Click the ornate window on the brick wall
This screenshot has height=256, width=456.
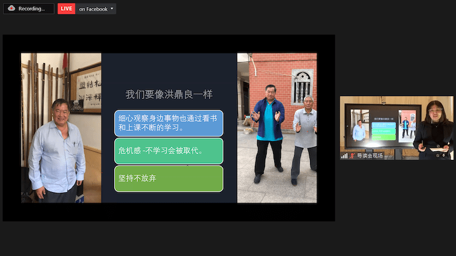pyautogui.click(x=302, y=86)
